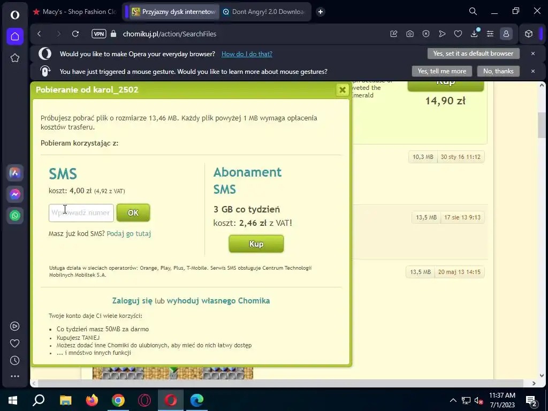Go forward with the forward arrow
The height and width of the screenshot is (411, 548).
click(58, 34)
